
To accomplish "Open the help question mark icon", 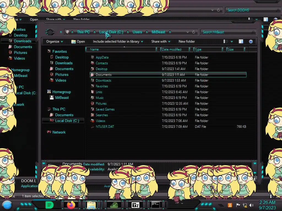I will coord(251,41).
